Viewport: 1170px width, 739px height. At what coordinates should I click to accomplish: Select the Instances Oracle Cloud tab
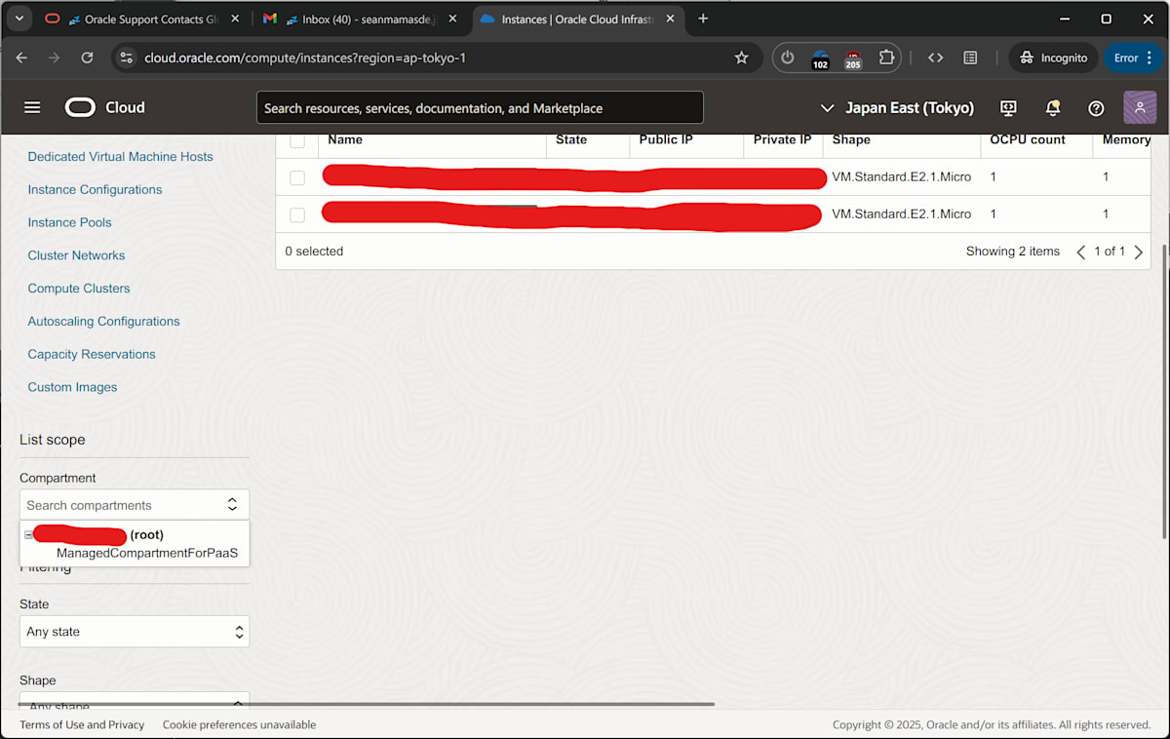point(580,19)
